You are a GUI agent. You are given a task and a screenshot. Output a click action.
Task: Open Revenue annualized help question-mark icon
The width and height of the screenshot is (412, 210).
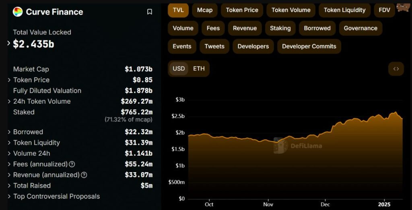pos(84,175)
